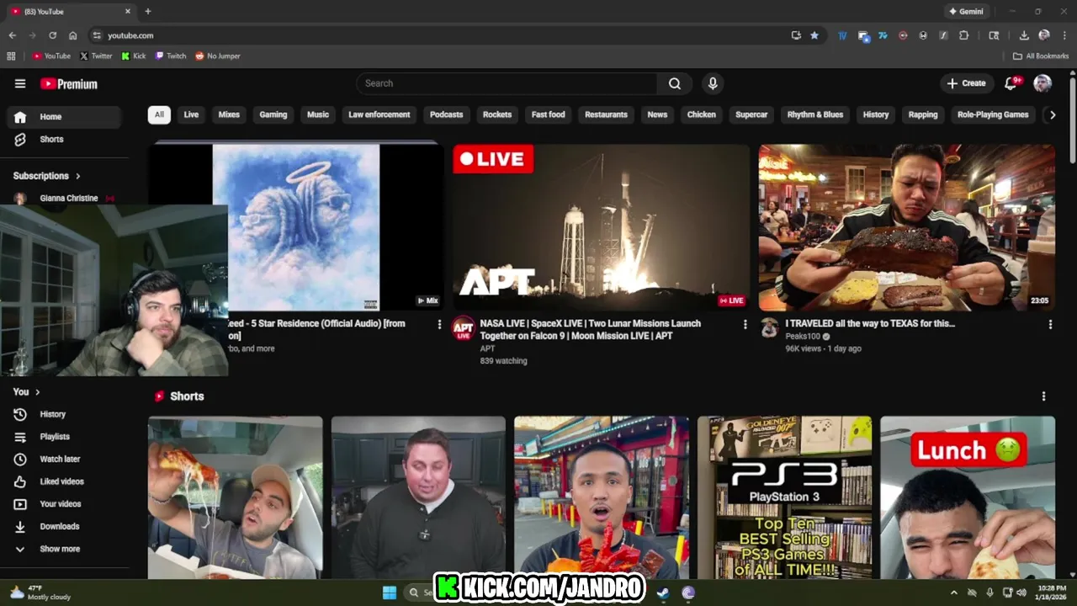This screenshot has width=1077, height=606.
Task: Open a new Chrome tab
Action: tap(148, 12)
